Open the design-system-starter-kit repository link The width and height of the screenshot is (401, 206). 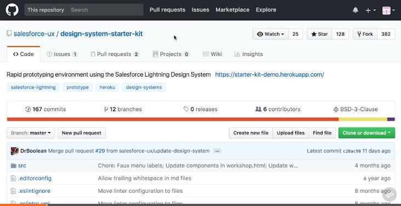coord(101,34)
